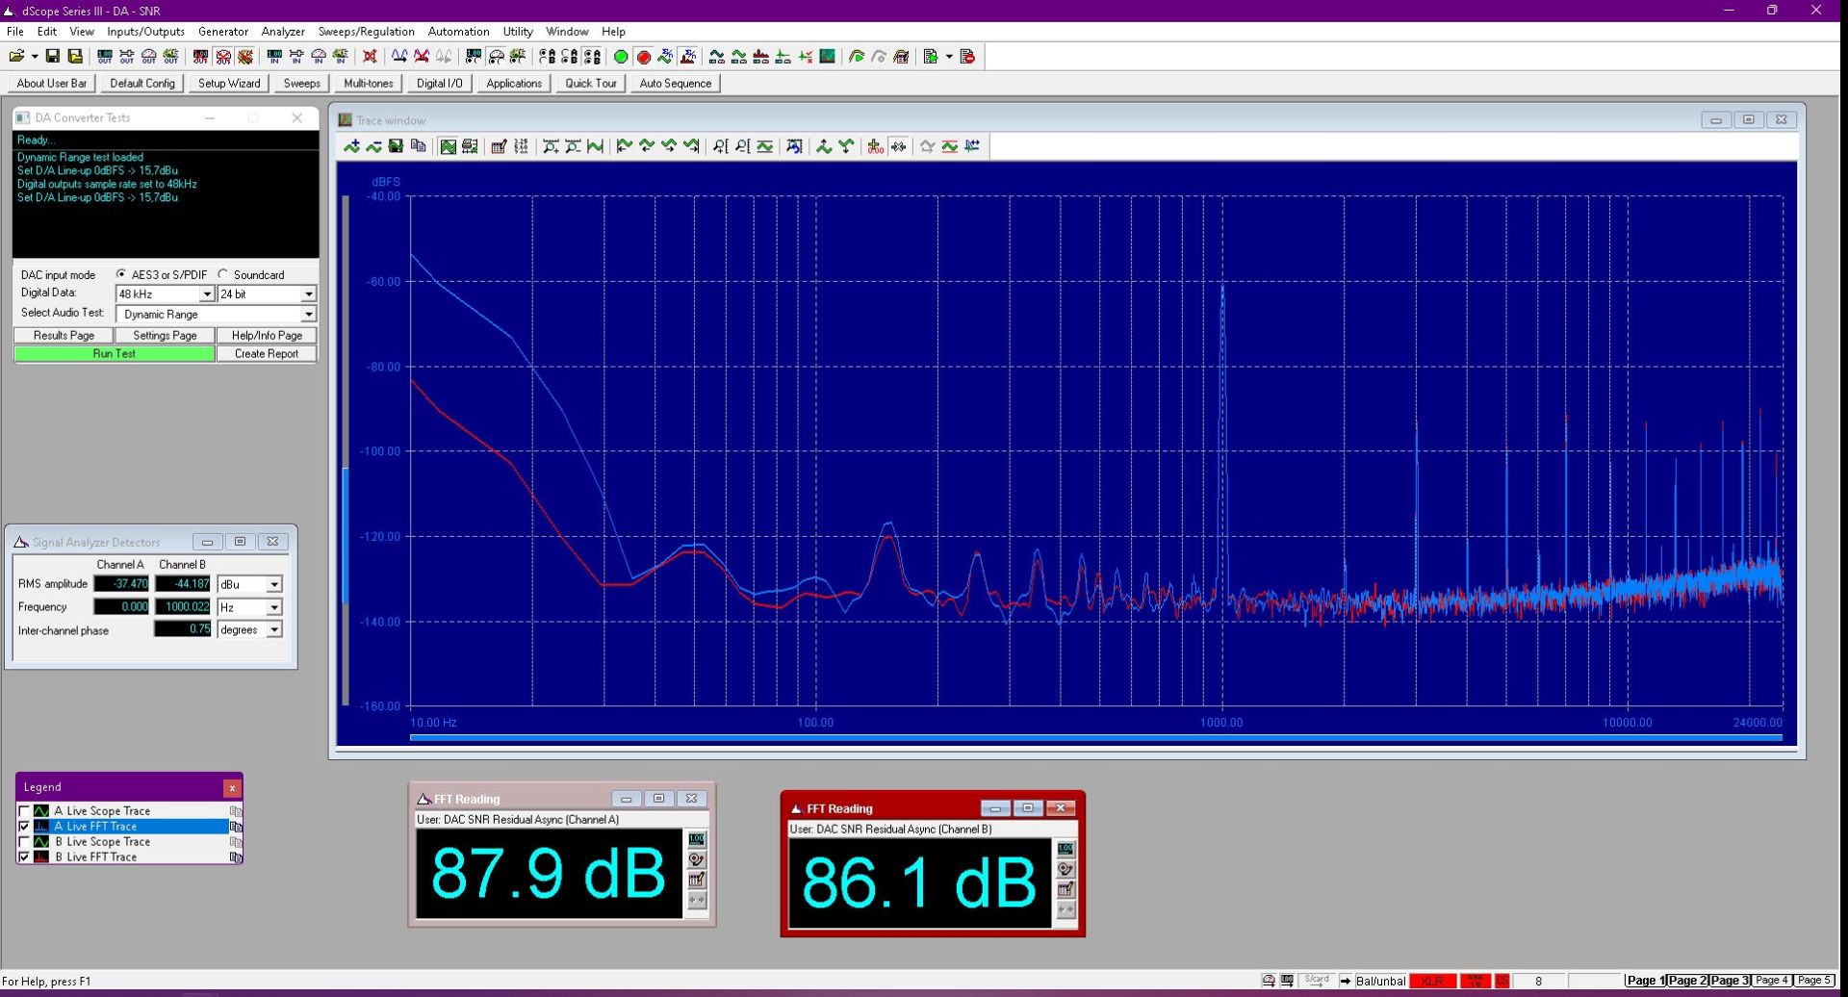1848x997 pixels.
Task: Click the analyzer input 1.00 IN icon
Action: (x=274, y=57)
